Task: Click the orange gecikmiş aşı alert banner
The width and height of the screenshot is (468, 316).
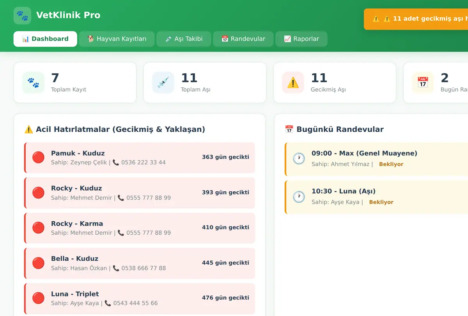Action: 416,19
